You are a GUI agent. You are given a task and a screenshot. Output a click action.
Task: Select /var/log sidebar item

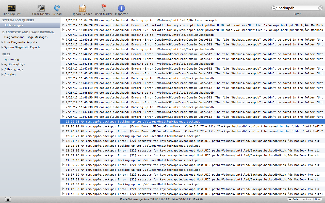click(x=10, y=74)
